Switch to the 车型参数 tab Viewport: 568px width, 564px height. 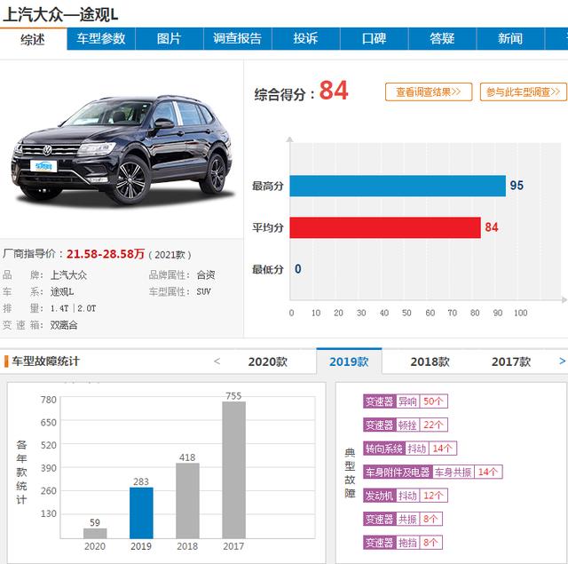pos(101,38)
